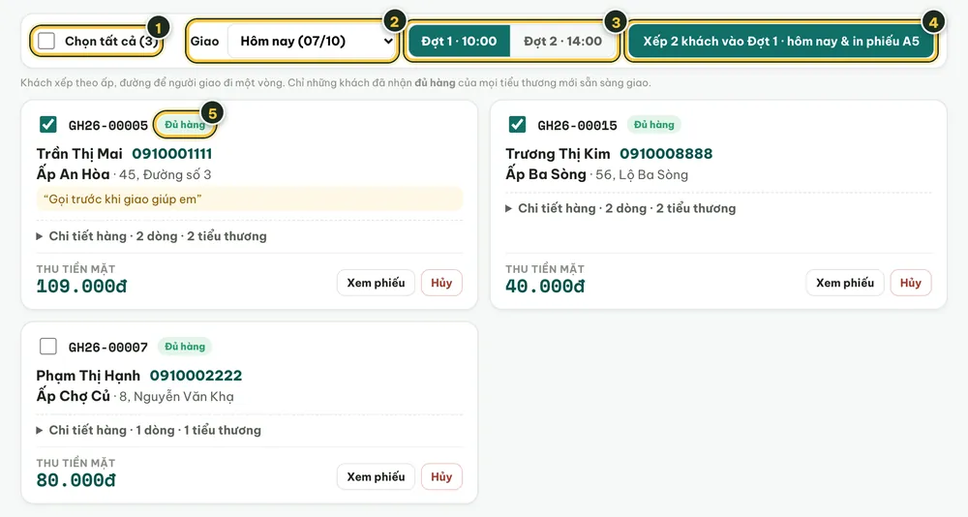Click "Đủ hàng" badge on GH26-00005
968x517 pixels.
185,125
